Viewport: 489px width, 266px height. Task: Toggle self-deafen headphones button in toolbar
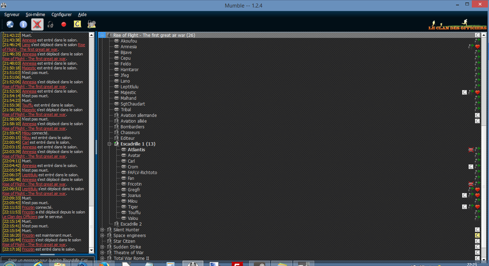tap(50, 24)
